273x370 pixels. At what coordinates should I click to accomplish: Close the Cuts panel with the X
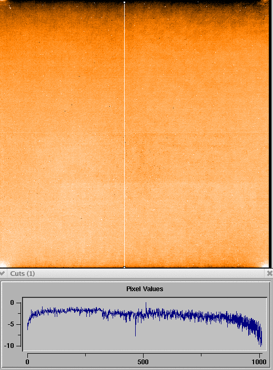click(269, 273)
